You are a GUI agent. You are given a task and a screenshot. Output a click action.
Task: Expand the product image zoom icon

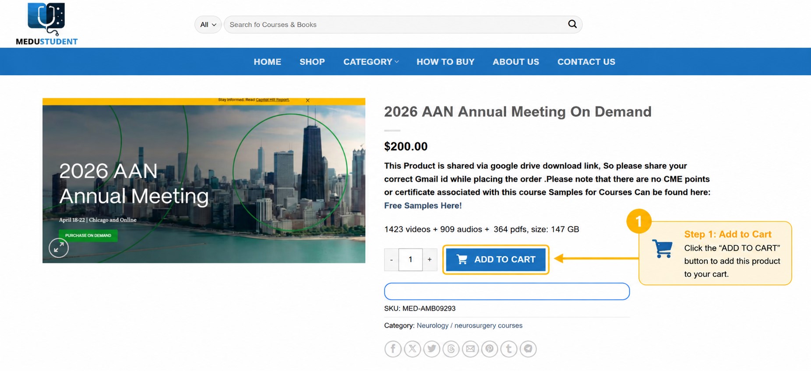point(59,248)
